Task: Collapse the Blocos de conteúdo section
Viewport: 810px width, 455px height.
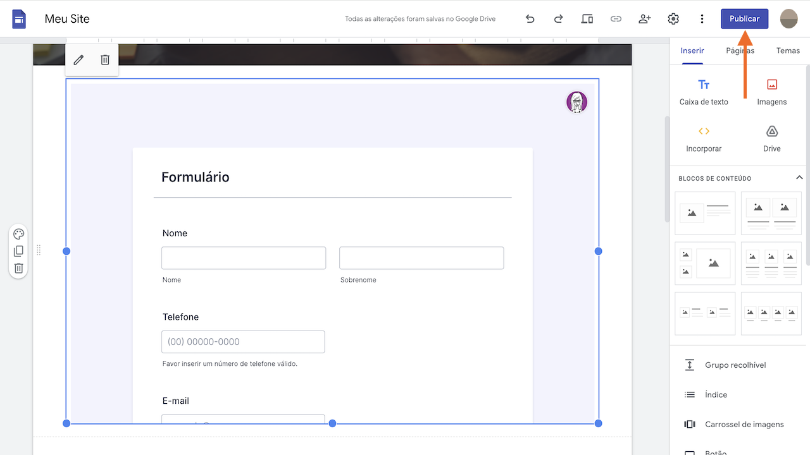Action: pos(799,178)
